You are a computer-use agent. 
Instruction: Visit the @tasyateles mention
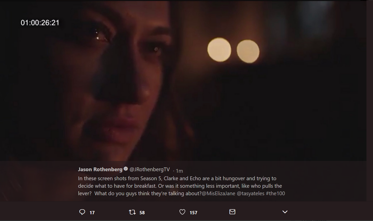[x=250, y=193]
